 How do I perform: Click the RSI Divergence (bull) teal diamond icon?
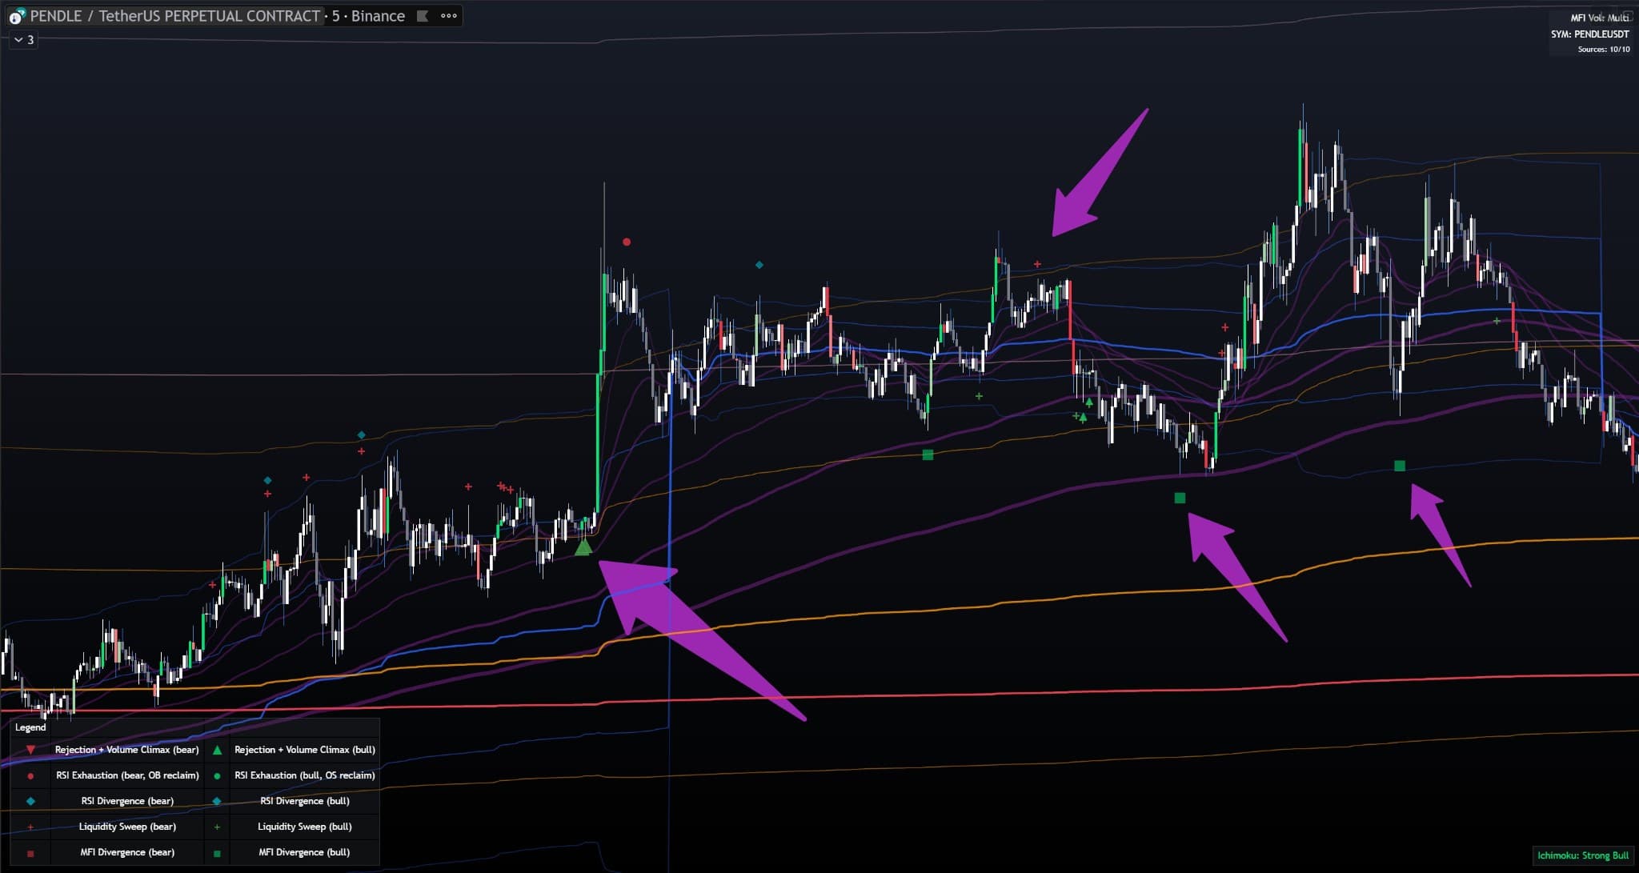(216, 801)
